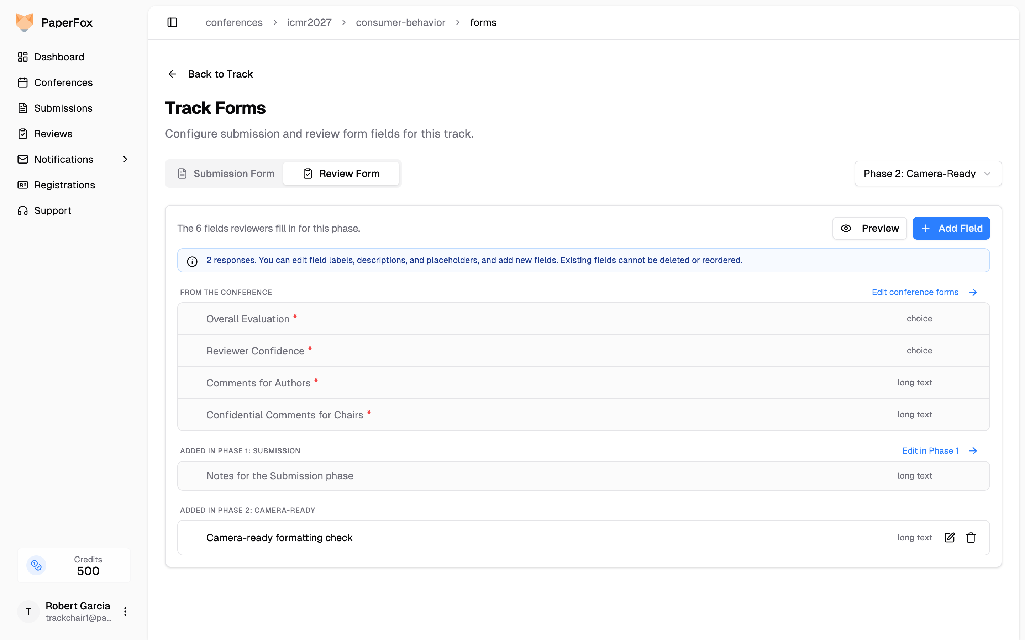Viewport: 1025px width, 640px height.
Task: Select the Confidential Comments for Chairs row
Action: click(x=584, y=415)
